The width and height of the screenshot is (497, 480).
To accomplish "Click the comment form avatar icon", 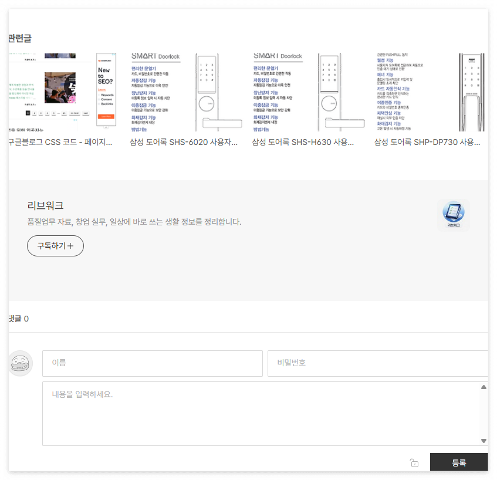I will [x=21, y=363].
